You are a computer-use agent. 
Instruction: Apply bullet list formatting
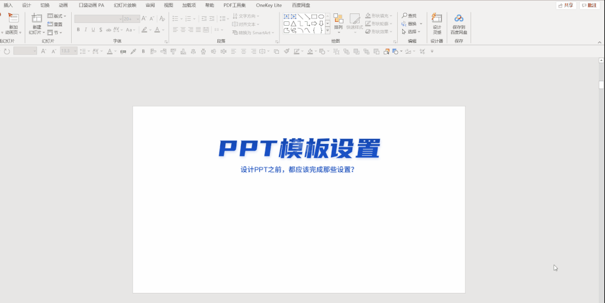176,18
